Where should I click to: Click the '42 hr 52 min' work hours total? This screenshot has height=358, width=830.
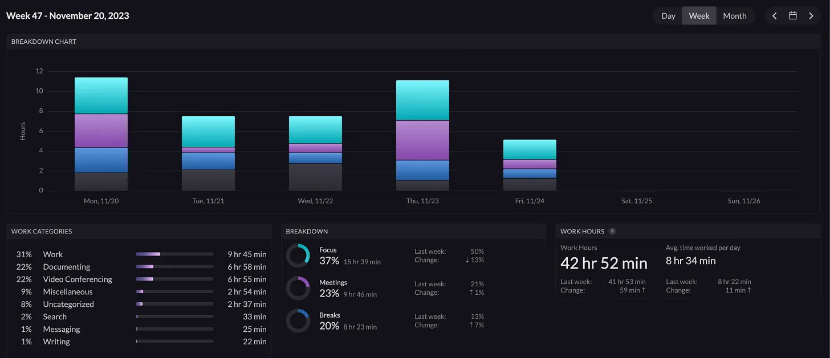point(604,263)
